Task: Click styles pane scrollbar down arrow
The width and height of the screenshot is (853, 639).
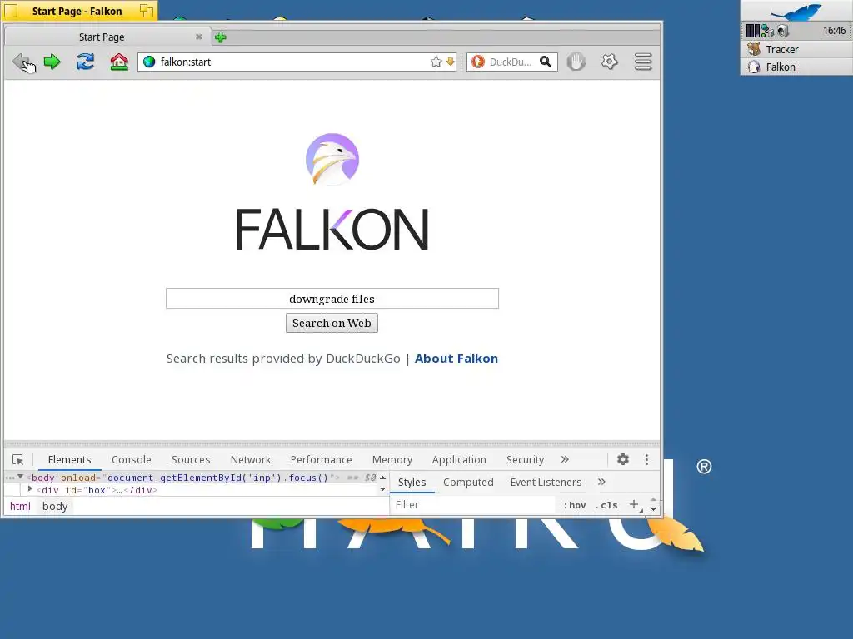Action: (653, 509)
